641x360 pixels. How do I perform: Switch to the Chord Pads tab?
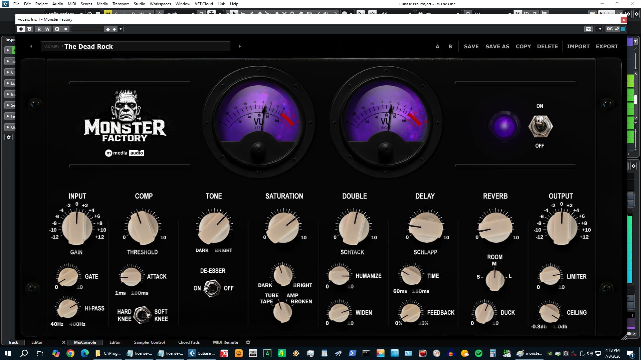(189, 342)
